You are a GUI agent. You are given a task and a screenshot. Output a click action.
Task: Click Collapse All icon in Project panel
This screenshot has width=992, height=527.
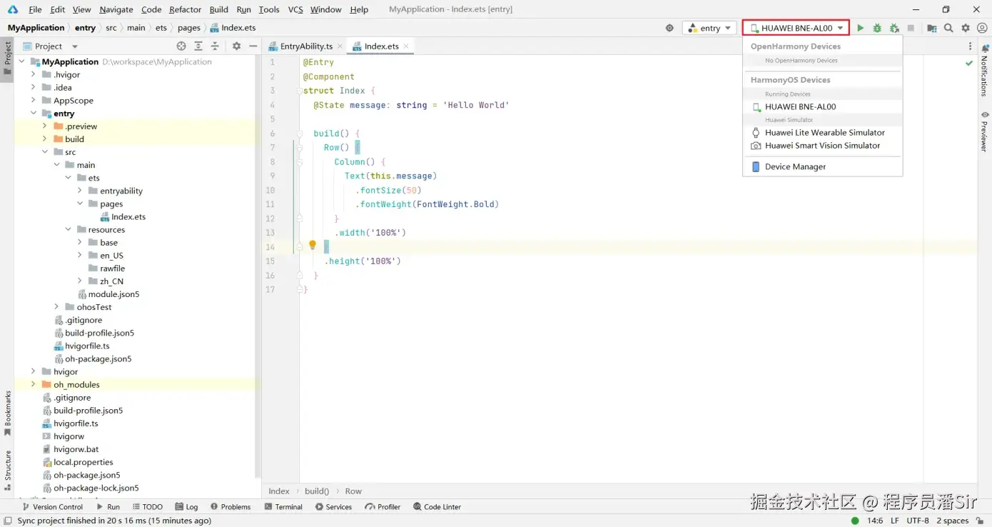215,46
